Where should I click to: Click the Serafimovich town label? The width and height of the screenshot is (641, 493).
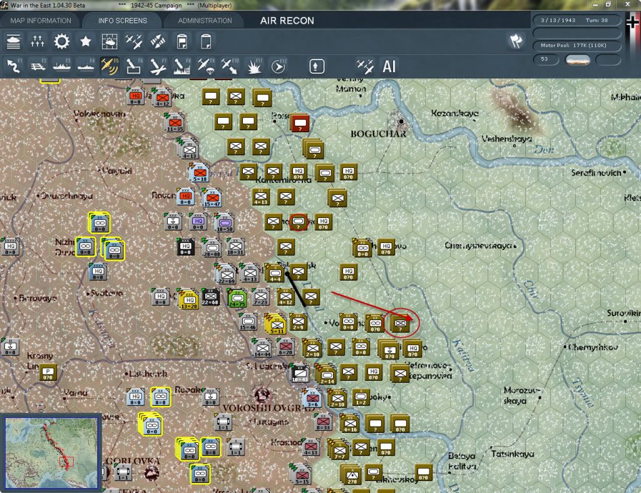pyautogui.click(x=597, y=173)
